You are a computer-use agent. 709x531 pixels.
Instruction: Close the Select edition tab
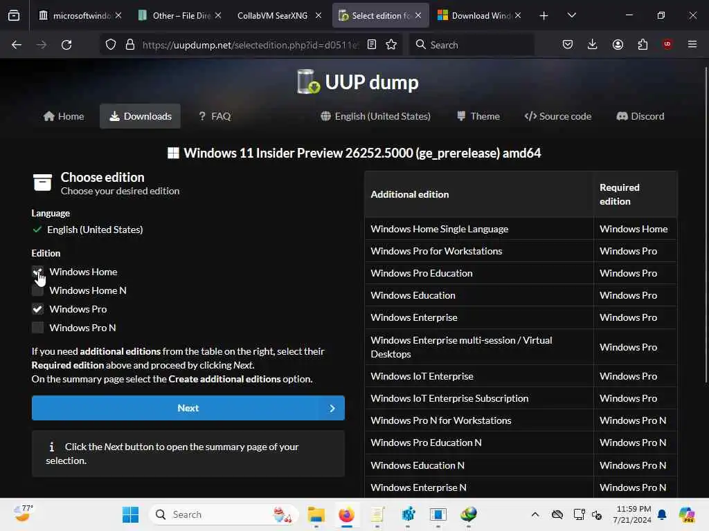coord(418,15)
